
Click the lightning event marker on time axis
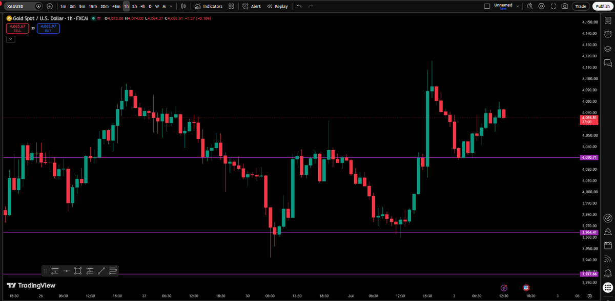click(504, 288)
